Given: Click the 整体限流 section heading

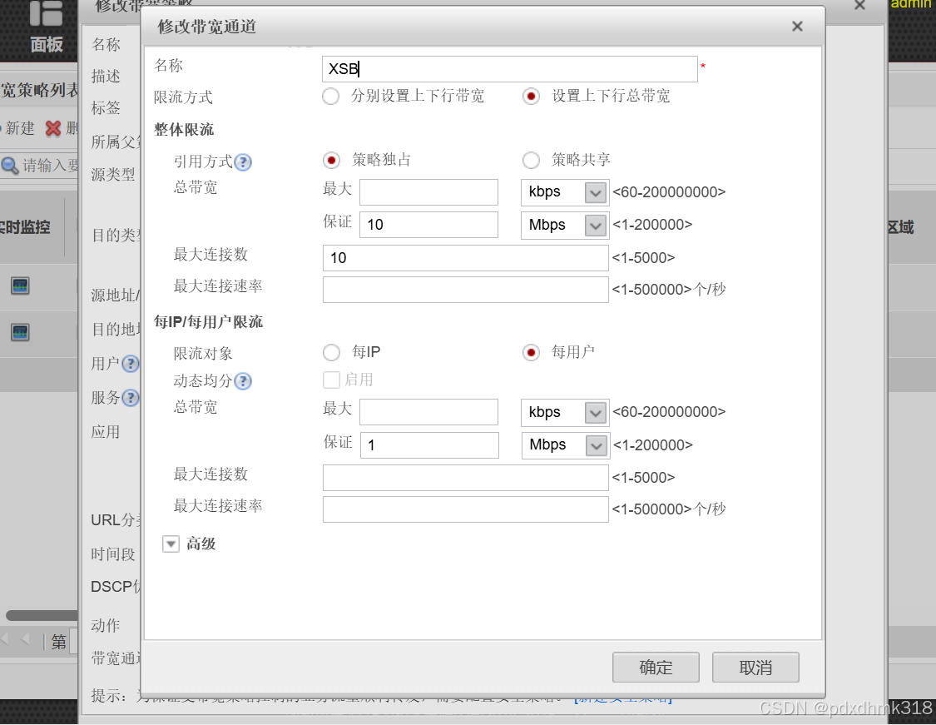Looking at the screenshot, I should pos(184,130).
